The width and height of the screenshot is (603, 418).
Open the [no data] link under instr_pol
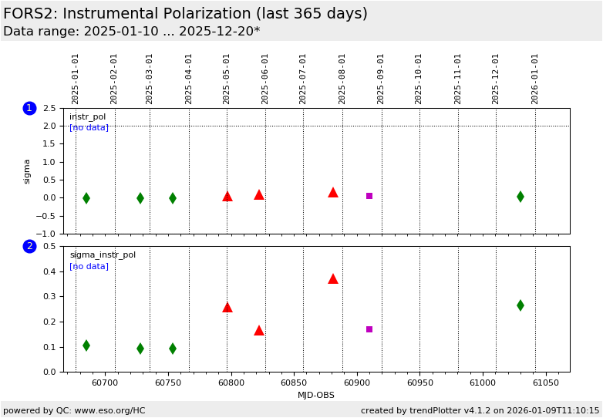click(x=89, y=128)
